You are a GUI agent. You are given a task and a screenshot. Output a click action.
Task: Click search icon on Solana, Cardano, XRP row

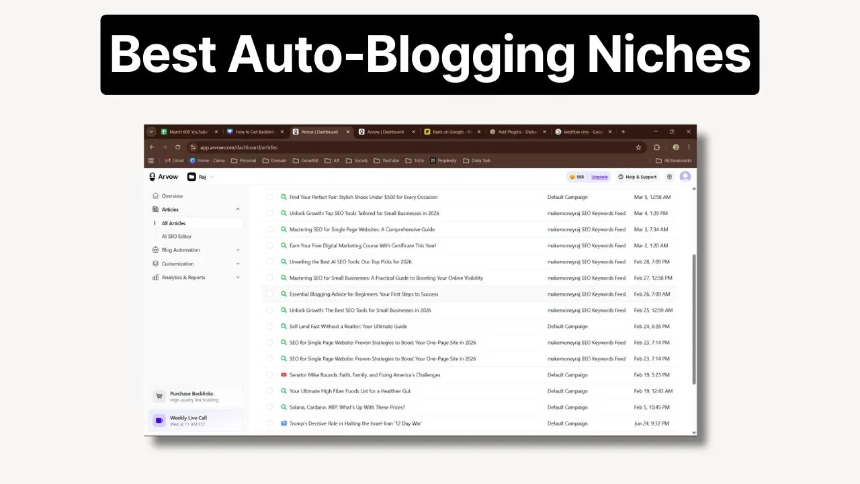[284, 407]
